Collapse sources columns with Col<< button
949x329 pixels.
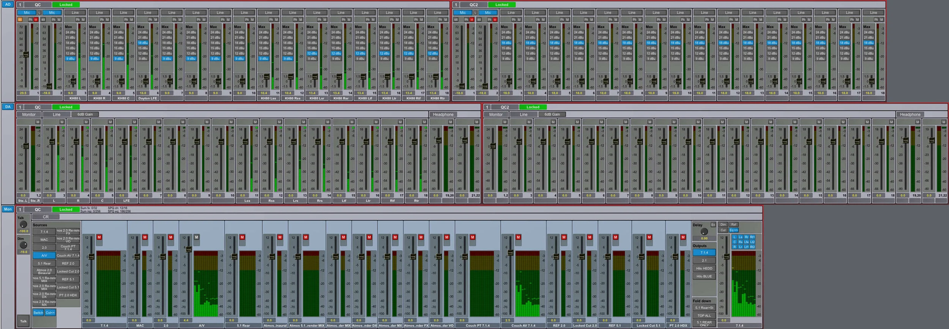[50, 313]
